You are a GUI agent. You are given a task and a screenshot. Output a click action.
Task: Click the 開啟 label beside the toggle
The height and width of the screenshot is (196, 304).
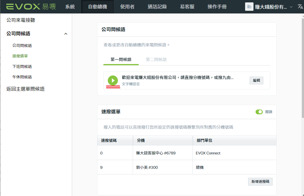269,112
